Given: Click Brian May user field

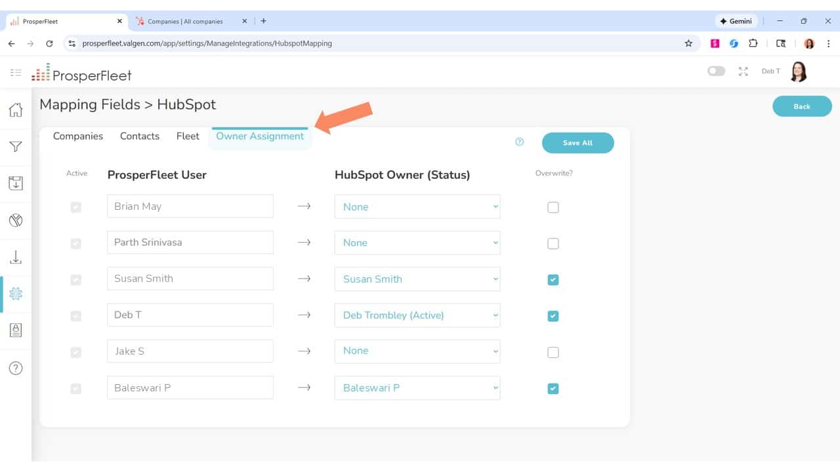Looking at the screenshot, I should pyautogui.click(x=190, y=206).
